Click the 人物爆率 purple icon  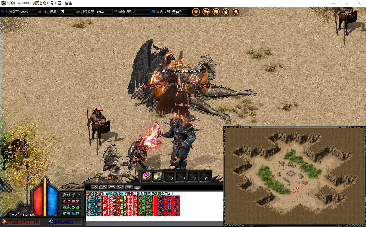pos(2,12)
